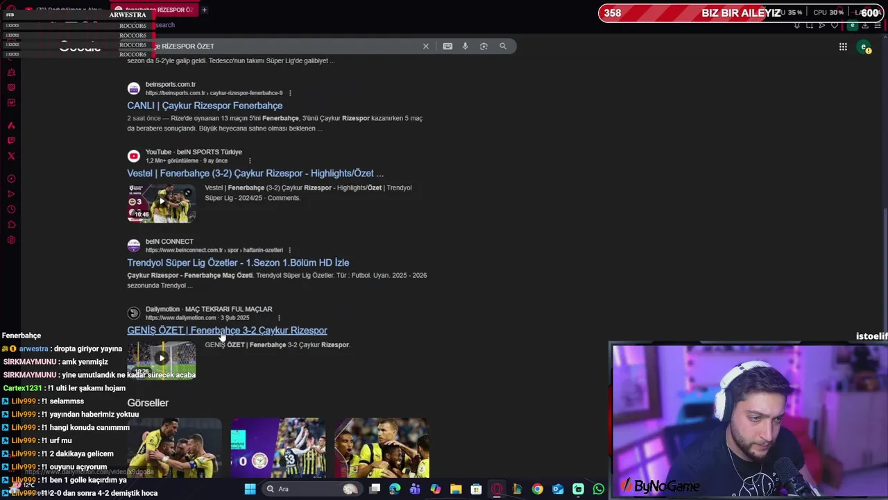Open Trendyol Süper Lig Özetler link
The height and width of the screenshot is (500, 888).
[x=238, y=262]
